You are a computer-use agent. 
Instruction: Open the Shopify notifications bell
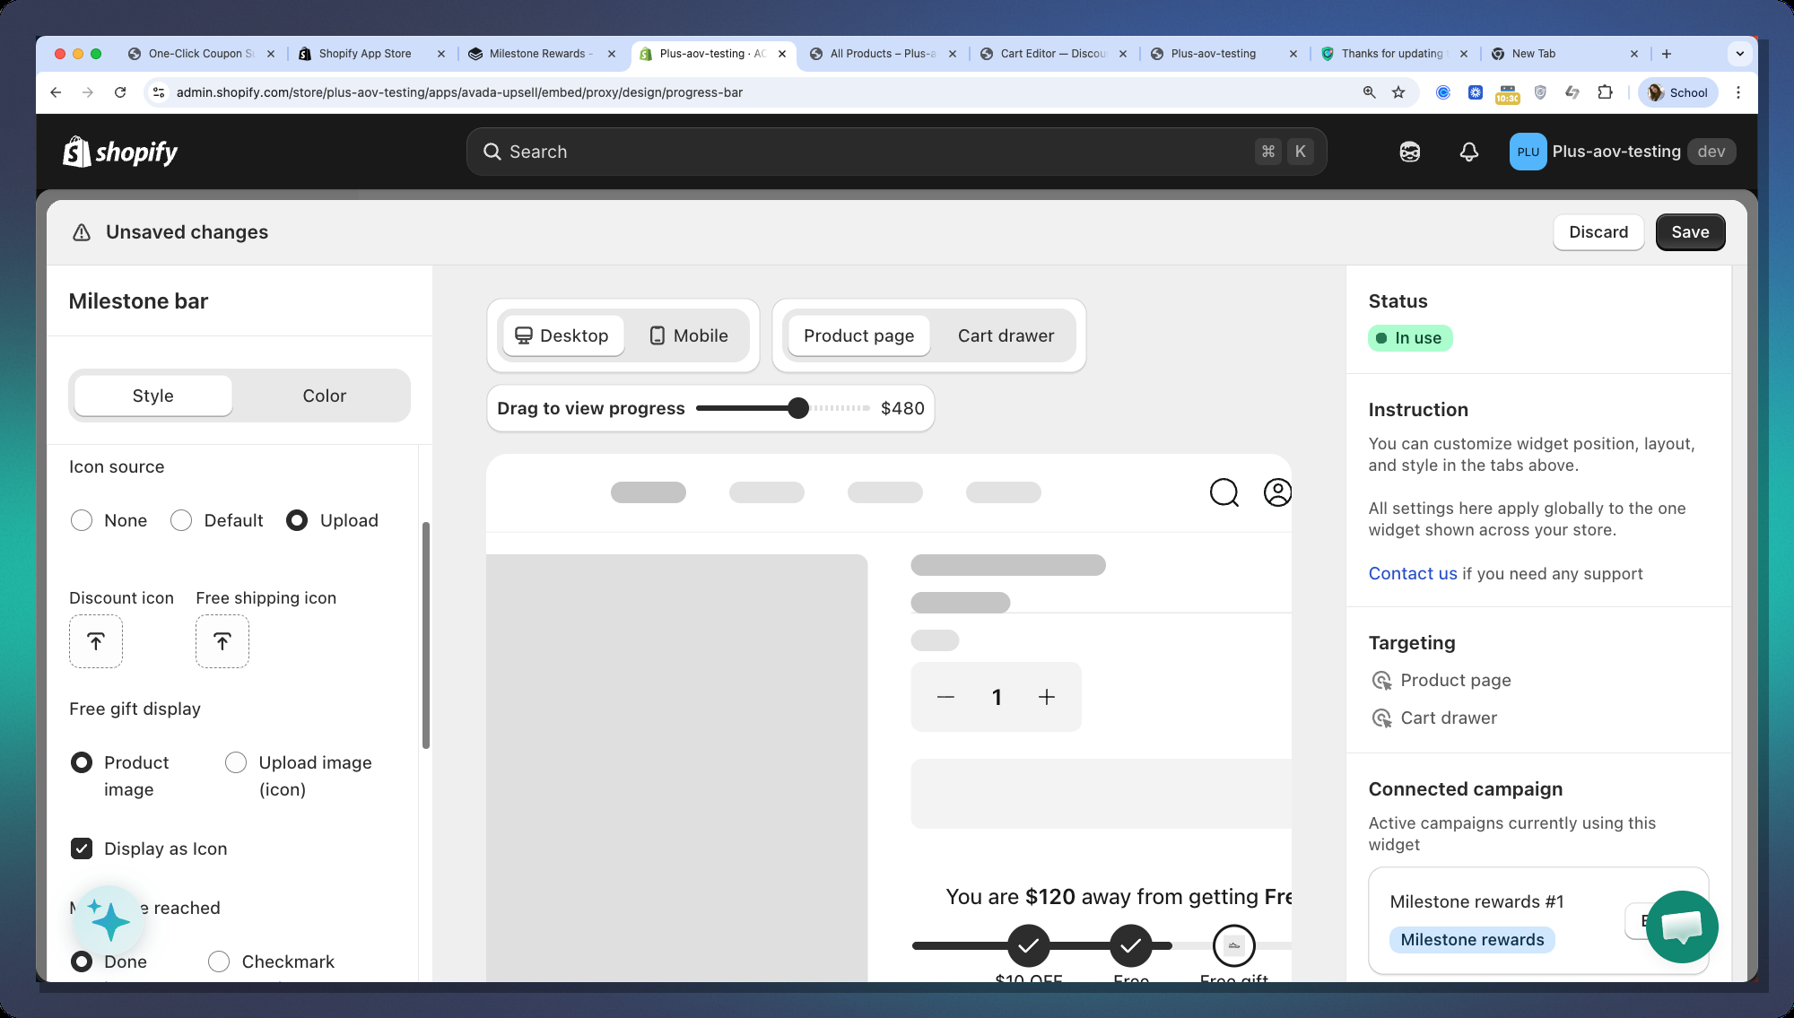[x=1468, y=152]
